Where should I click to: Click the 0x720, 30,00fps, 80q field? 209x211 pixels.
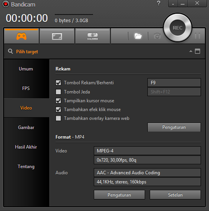[147, 160]
